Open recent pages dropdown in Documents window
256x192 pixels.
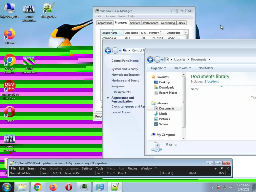click(x=162, y=60)
